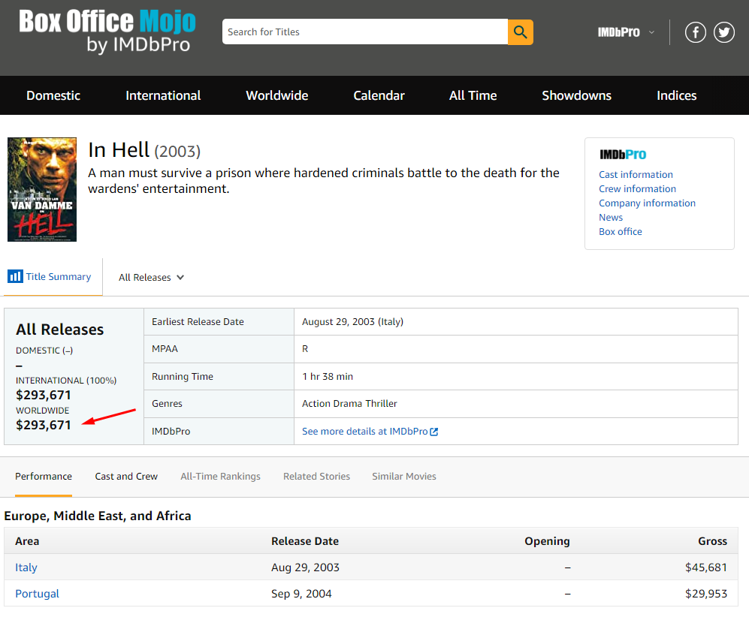The width and height of the screenshot is (749, 620).
Task: Click the Europe, Middle East, and Africa heading
Action: [98, 516]
